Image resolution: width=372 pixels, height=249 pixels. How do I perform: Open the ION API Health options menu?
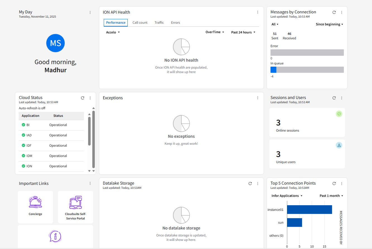click(x=258, y=12)
